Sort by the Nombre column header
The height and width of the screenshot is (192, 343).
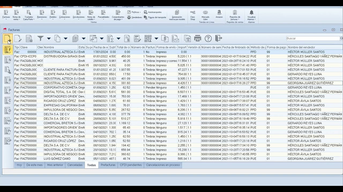61,47
